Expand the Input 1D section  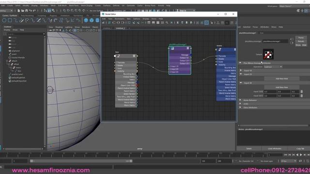tap(241, 70)
